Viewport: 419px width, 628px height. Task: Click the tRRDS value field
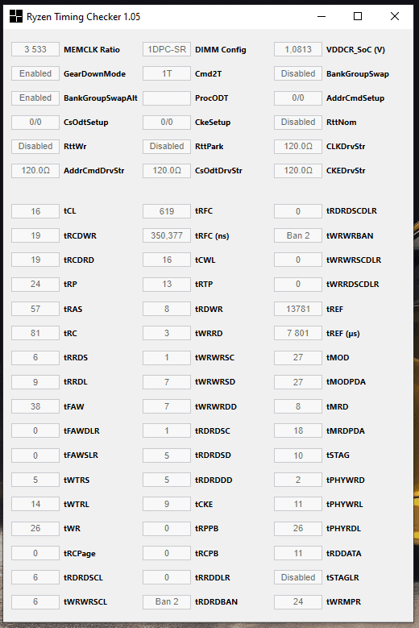pyautogui.click(x=35, y=357)
